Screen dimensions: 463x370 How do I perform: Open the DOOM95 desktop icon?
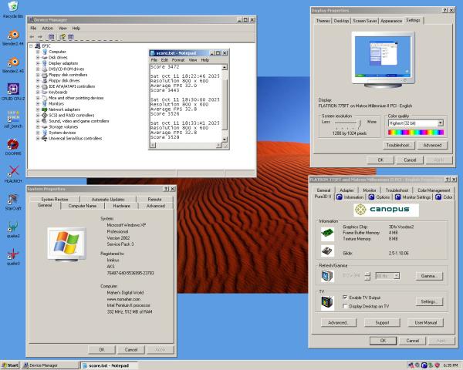(12, 144)
